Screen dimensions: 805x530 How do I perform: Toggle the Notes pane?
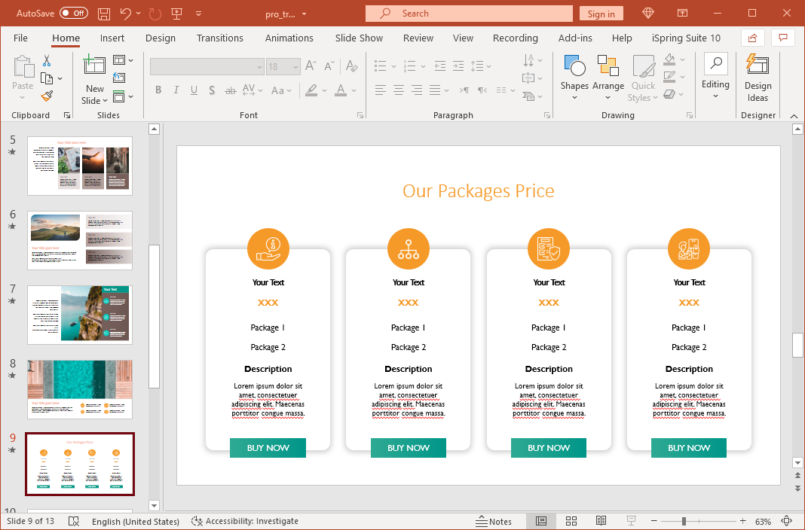(x=494, y=521)
